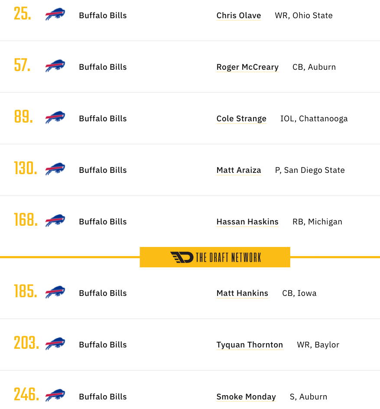Open Matt Araiza's profile link
Image resolution: width=380 pixels, height=409 pixels.
point(239,170)
